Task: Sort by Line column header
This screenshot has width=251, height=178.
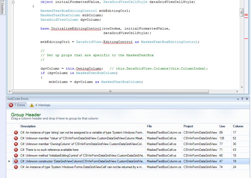Action: (225, 126)
